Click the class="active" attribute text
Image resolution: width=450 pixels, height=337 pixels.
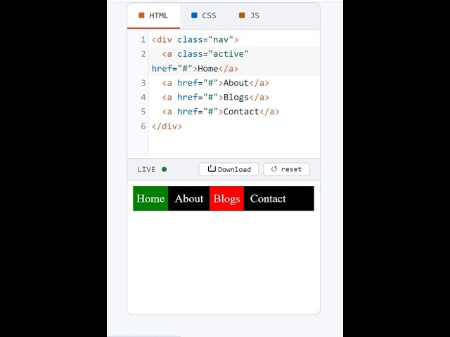212,54
